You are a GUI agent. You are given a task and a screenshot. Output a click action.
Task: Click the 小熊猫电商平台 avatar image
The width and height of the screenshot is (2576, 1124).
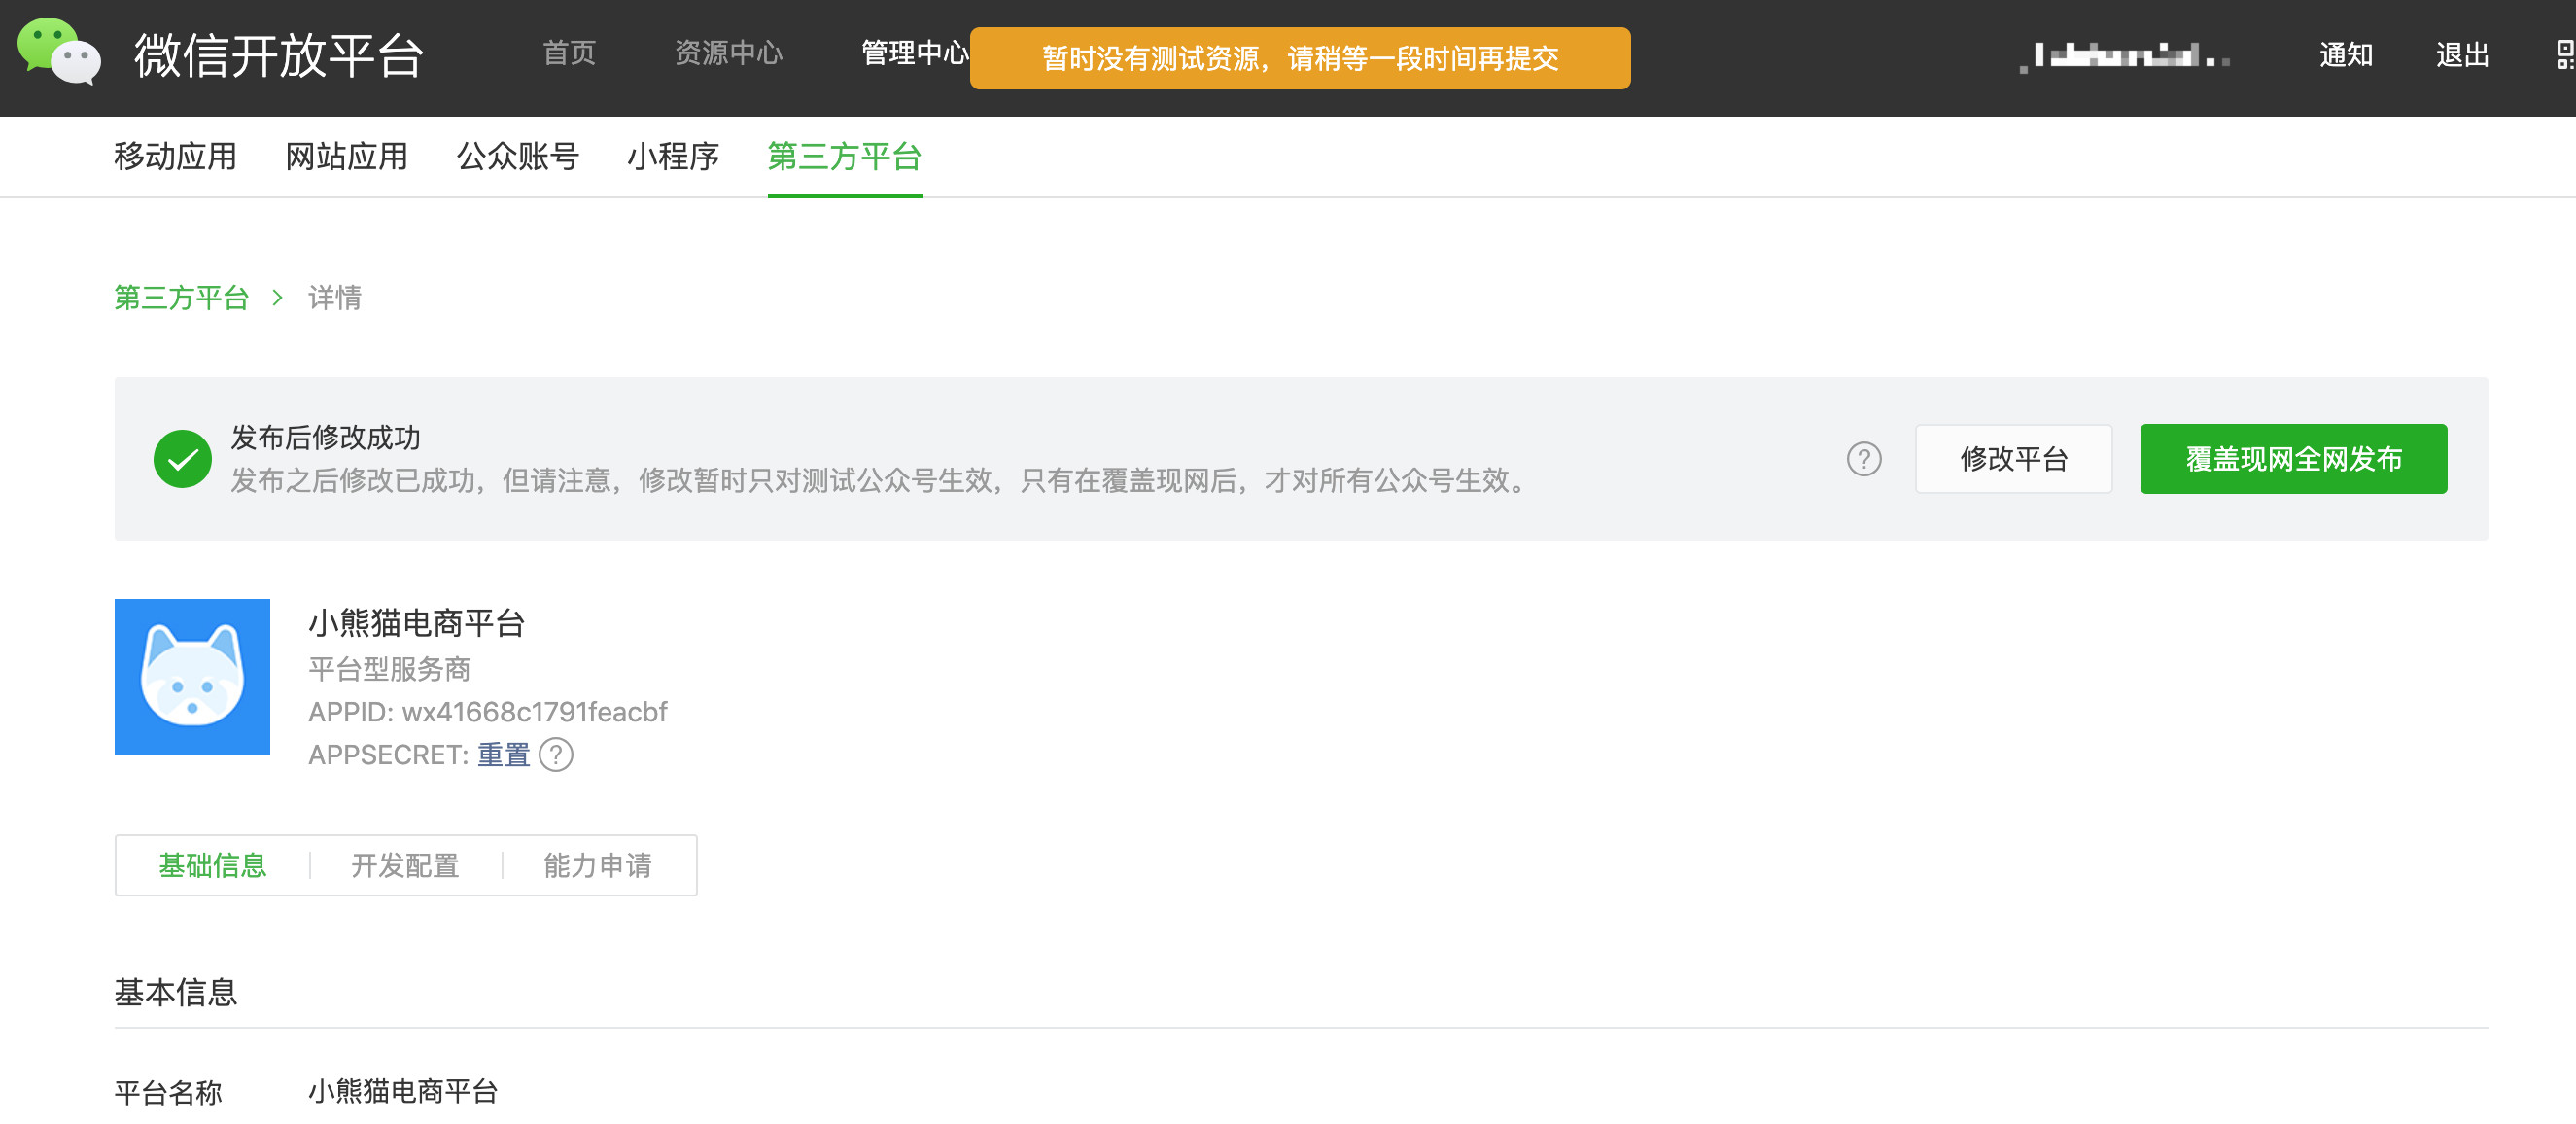click(x=192, y=677)
